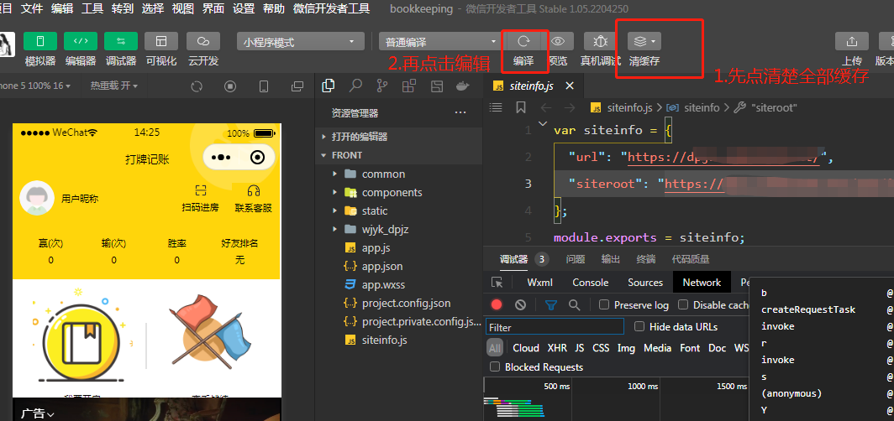Select the All network filter

(x=495, y=348)
